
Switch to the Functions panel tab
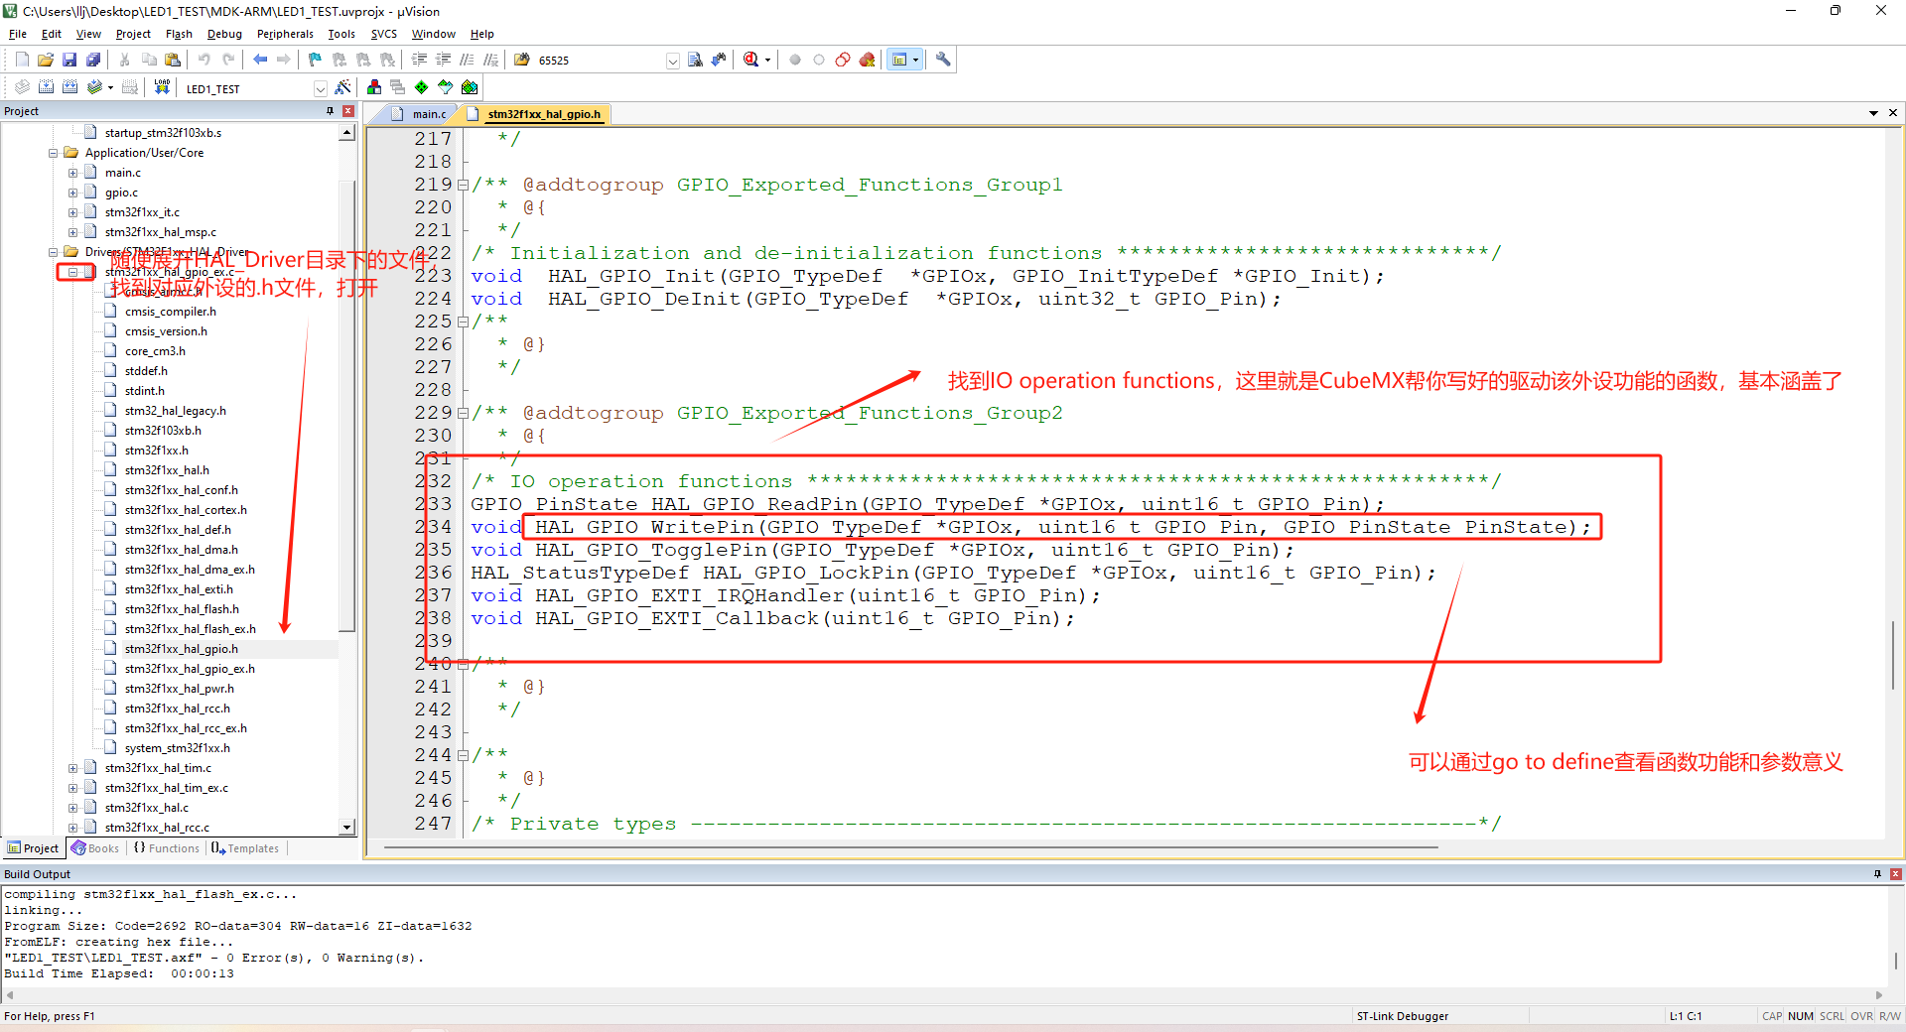pos(166,848)
